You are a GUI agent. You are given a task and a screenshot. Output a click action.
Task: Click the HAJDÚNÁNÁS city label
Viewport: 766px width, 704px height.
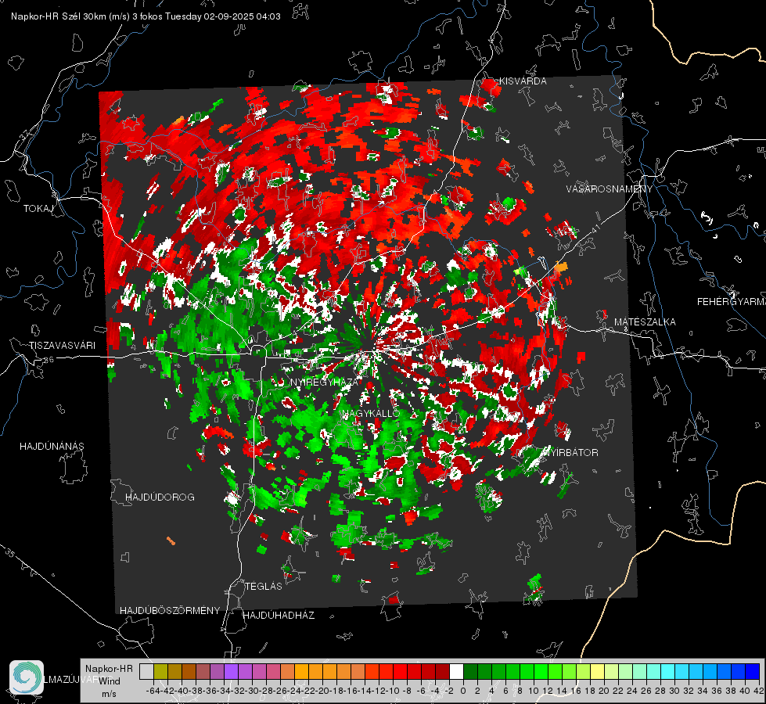pyautogui.click(x=52, y=446)
